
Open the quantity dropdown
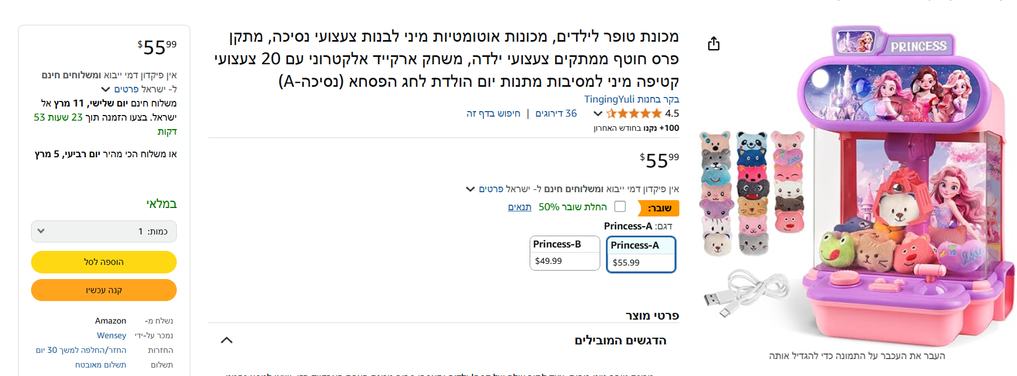coord(104,232)
